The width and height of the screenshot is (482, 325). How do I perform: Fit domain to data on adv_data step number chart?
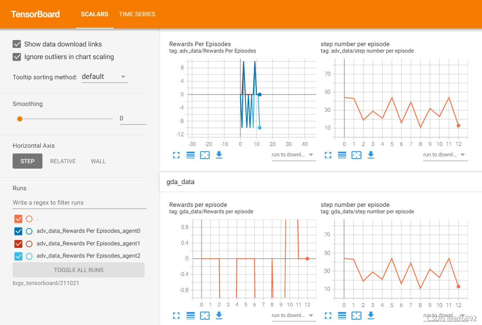[x=356, y=155]
